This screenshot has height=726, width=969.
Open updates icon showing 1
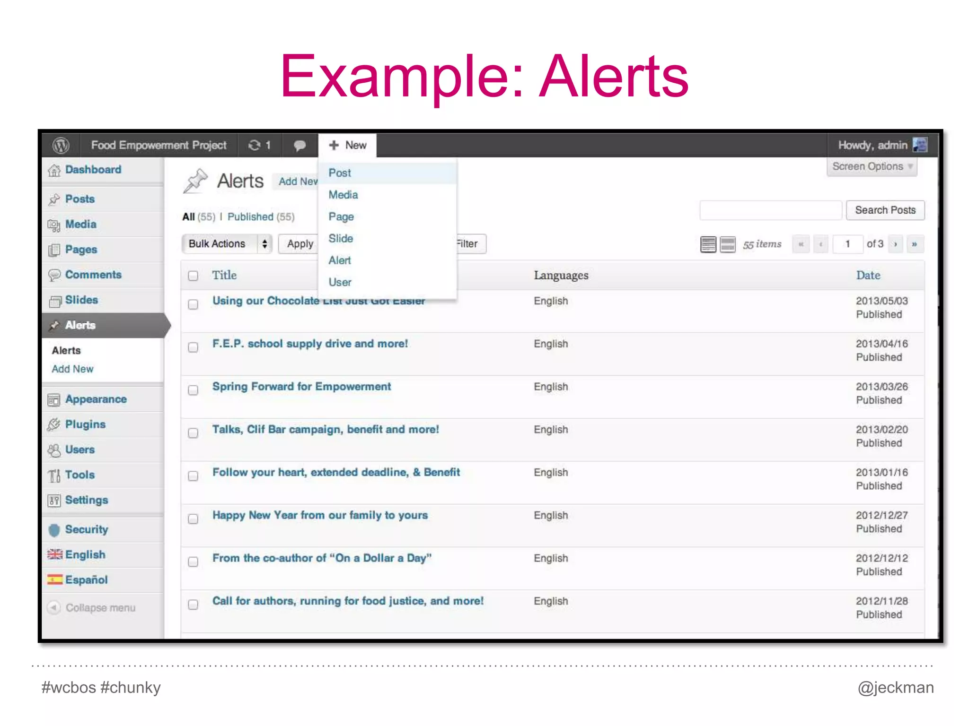[x=259, y=145]
